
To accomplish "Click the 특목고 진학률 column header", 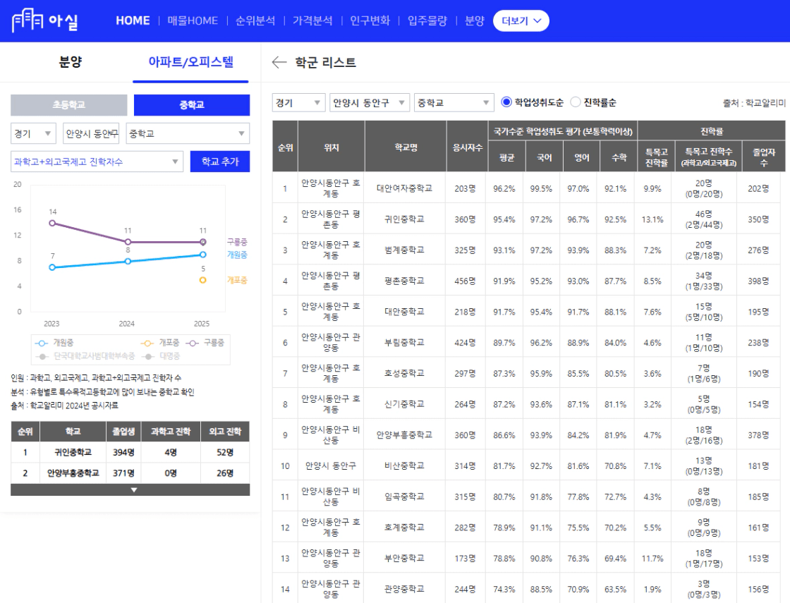I will click(657, 157).
